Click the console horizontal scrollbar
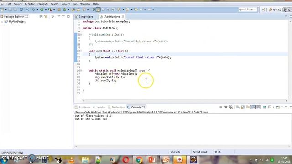Viewport: 292px width, 164px height. [x=182, y=147]
